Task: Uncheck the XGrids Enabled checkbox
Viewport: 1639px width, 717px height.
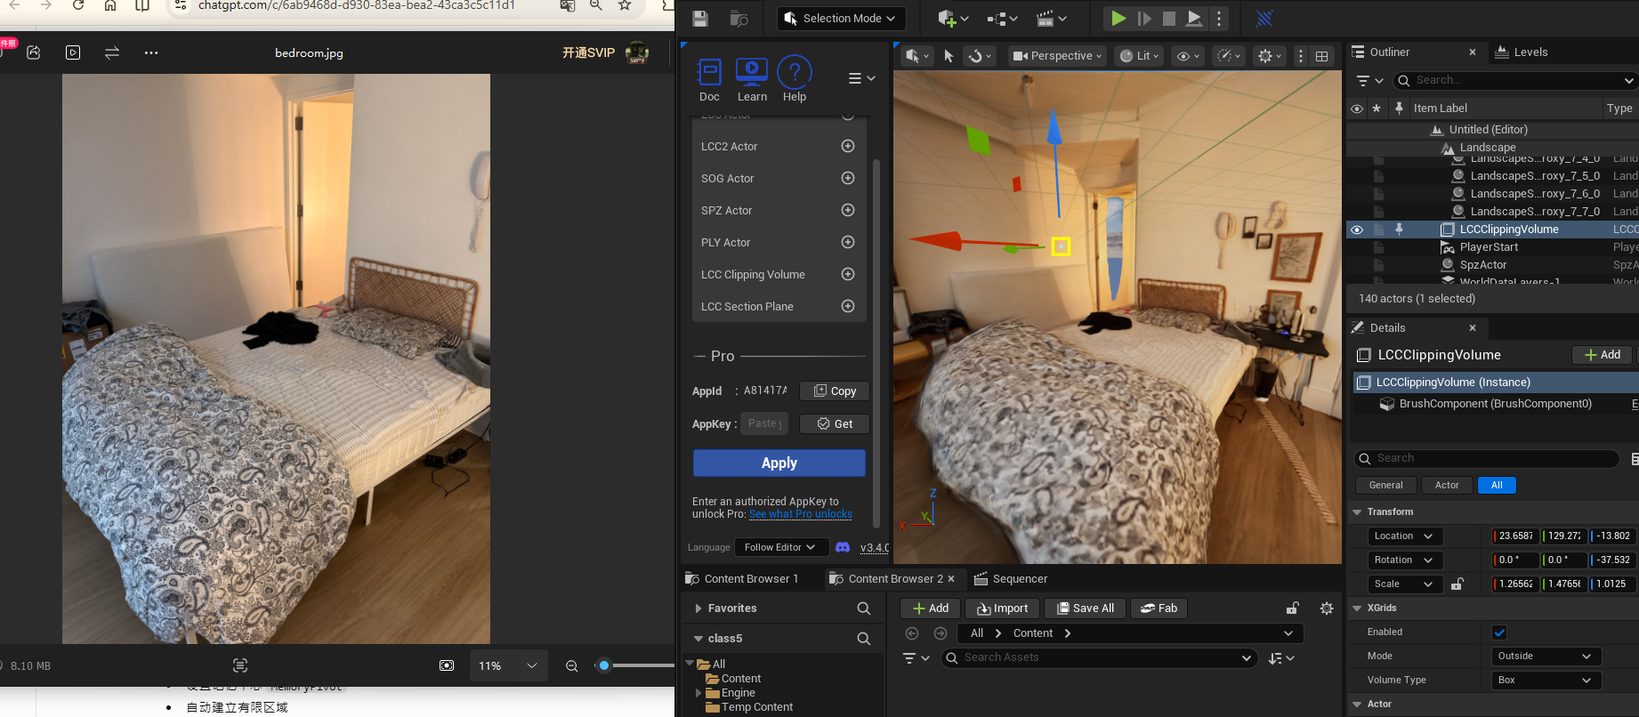Action: coord(1499,632)
